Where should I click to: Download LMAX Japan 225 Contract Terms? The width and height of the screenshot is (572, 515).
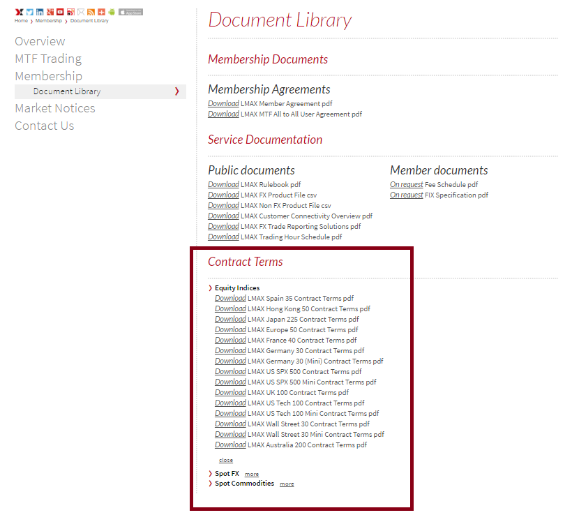click(x=230, y=320)
